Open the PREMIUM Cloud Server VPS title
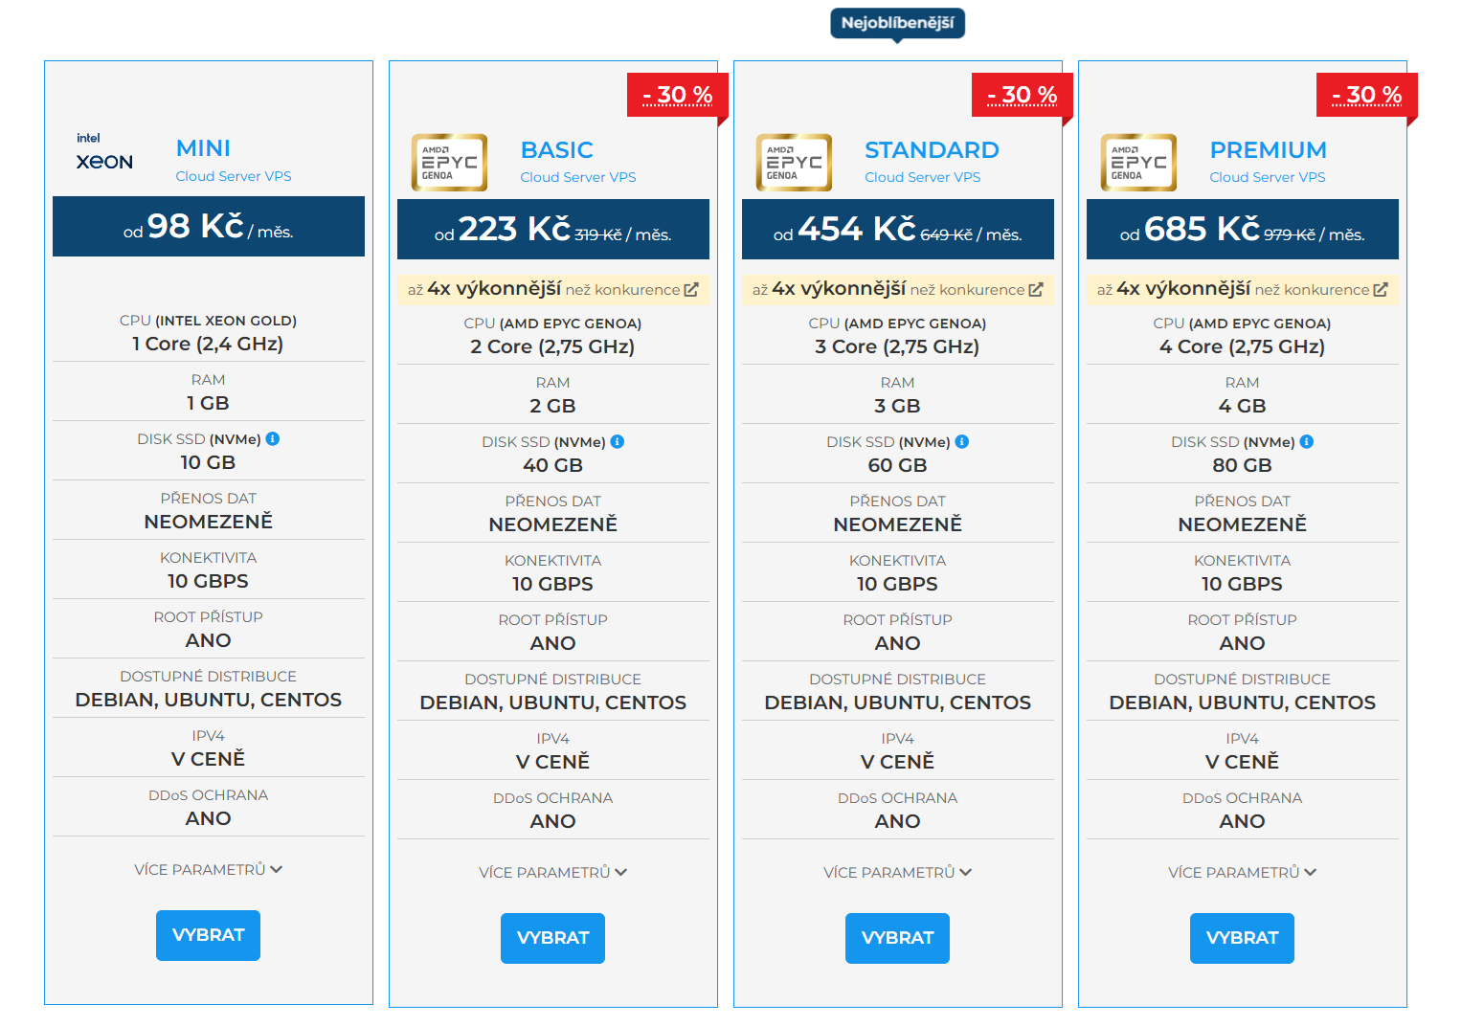Screen dimensions: 1461x1026 (x=1269, y=162)
